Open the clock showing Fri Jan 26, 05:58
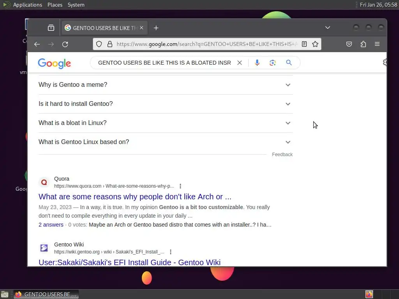The image size is (399, 299). pos(378,5)
